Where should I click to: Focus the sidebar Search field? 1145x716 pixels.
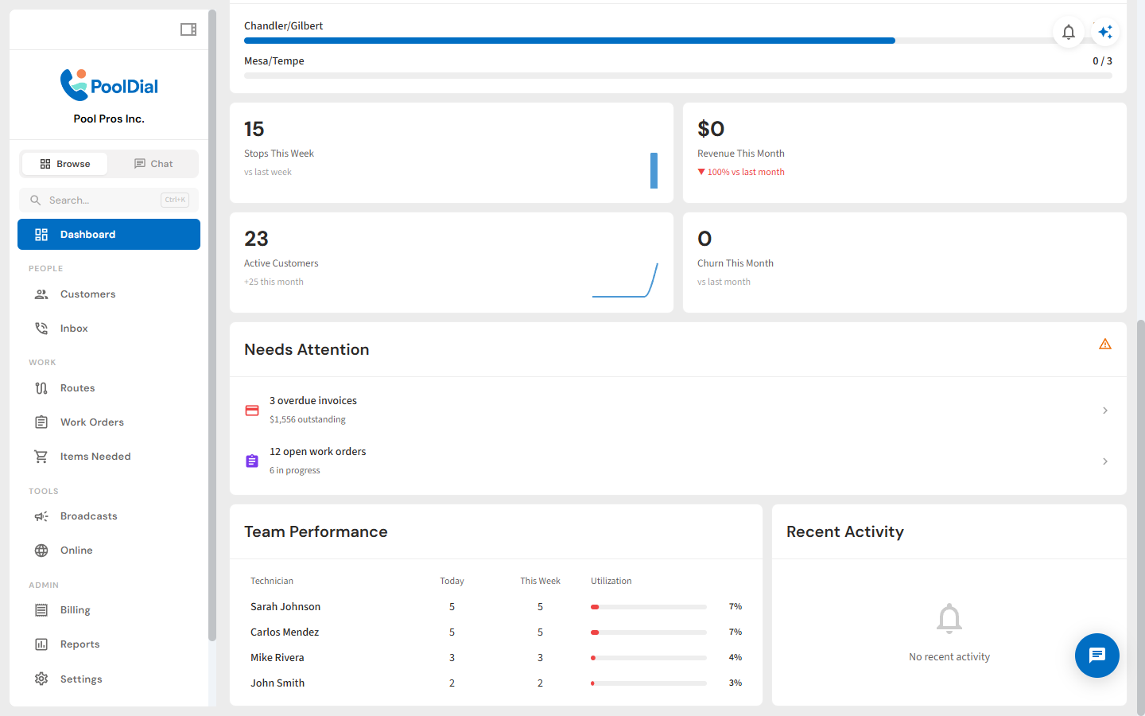click(109, 200)
